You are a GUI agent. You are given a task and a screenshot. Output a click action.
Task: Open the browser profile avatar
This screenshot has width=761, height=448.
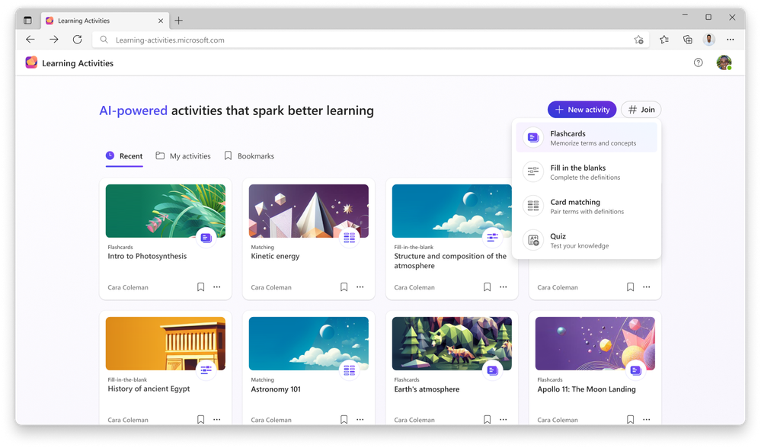709,40
